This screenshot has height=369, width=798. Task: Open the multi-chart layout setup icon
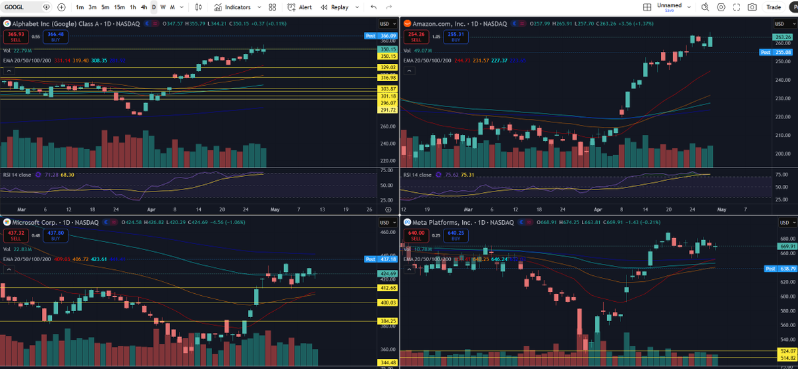pyautogui.click(x=646, y=7)
